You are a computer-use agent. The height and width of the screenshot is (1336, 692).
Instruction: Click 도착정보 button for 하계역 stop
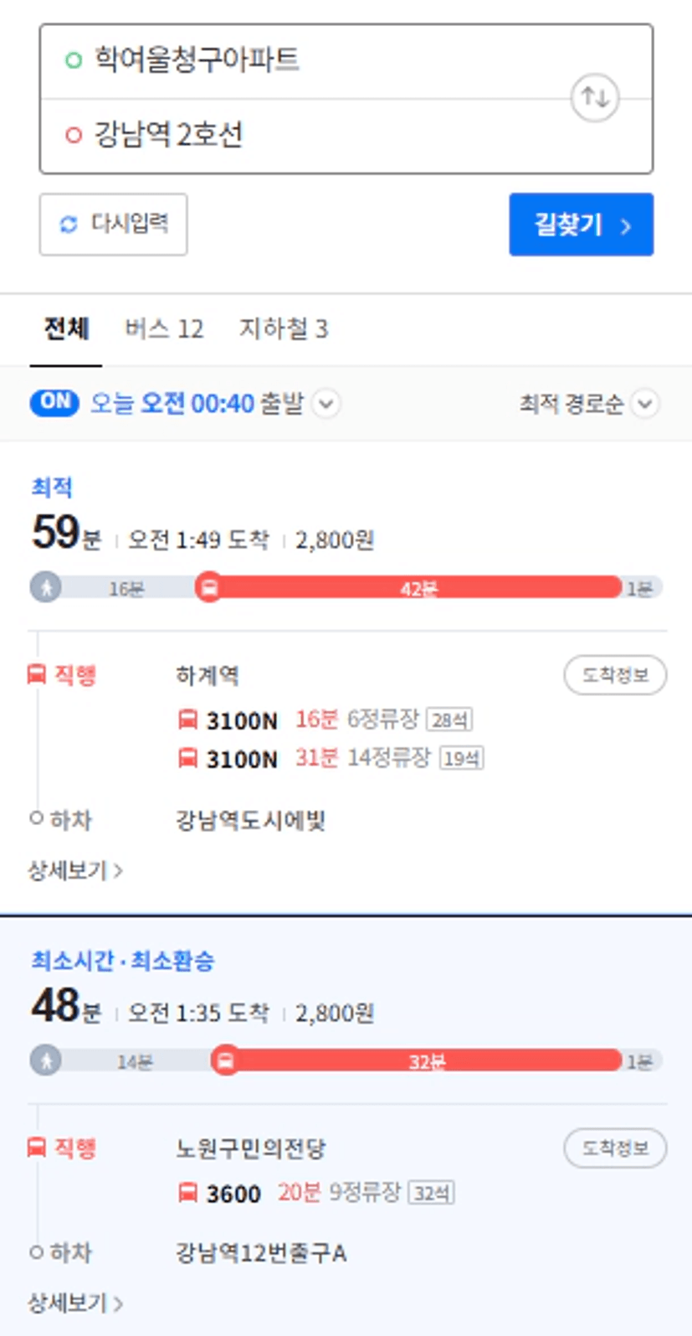[615, 675]
